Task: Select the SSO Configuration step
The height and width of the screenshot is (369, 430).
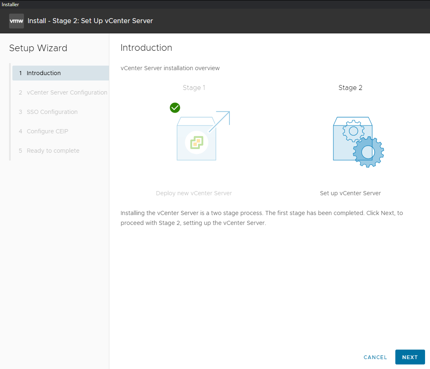Action: [52, 112]
